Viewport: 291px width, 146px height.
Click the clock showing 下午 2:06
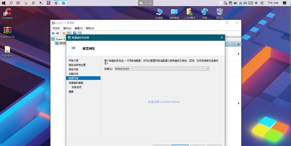point(273,3)
